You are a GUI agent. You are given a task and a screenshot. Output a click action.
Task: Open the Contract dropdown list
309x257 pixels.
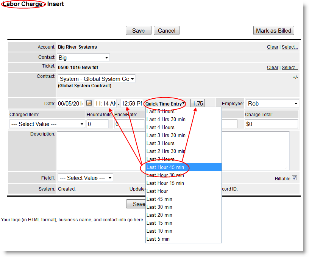click(97, 79)
